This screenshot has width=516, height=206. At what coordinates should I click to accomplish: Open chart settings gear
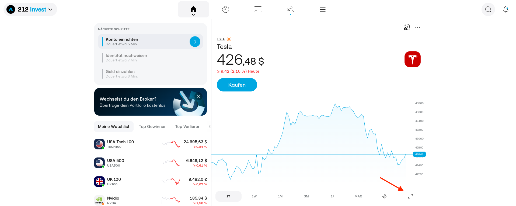(x=384, y=196)
